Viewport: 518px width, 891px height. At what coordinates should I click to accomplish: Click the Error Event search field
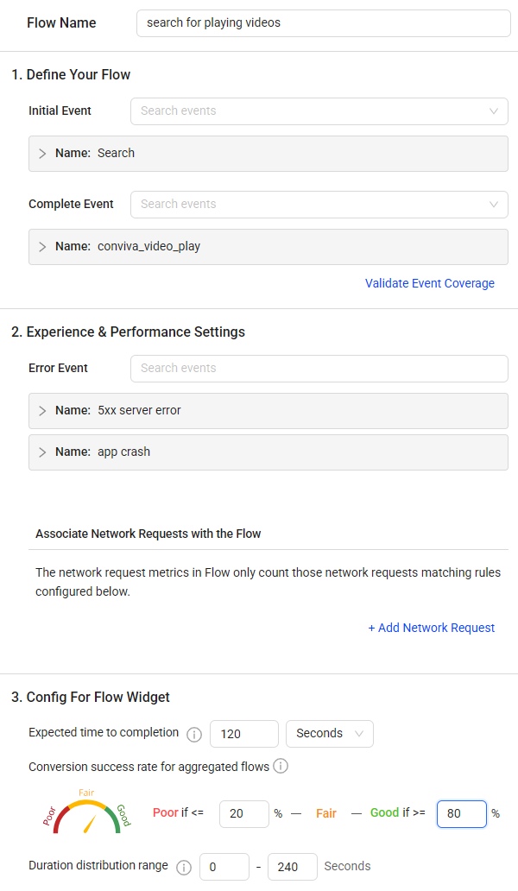[x=319, y=369]
